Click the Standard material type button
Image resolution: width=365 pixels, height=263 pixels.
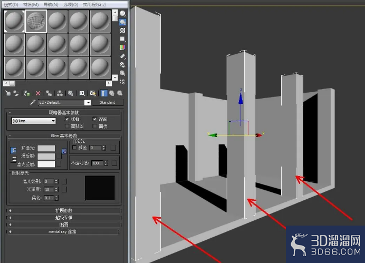pos(108,102)
